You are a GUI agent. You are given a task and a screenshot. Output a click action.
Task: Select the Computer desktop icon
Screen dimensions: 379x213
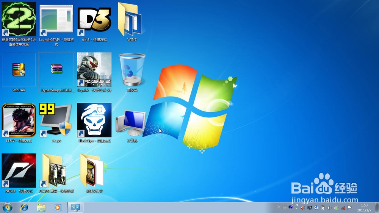click(x=131, y=123)
